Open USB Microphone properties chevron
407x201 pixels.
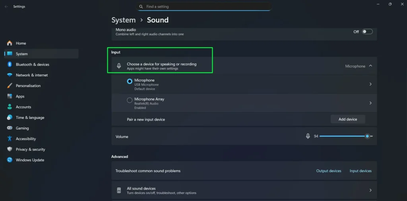370,84
